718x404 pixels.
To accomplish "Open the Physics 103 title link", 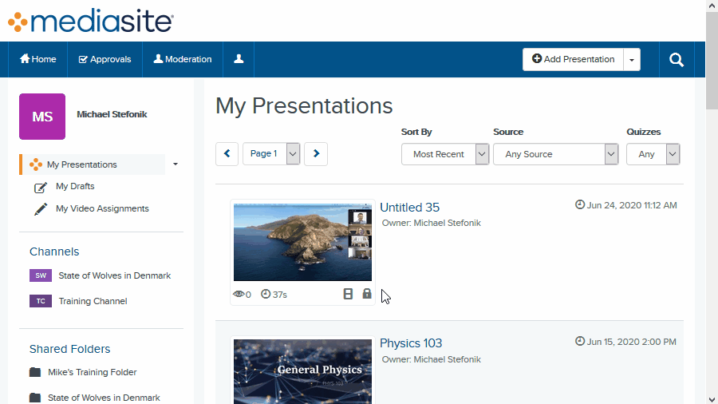I will pyautogui.click(x=411, y=343).
